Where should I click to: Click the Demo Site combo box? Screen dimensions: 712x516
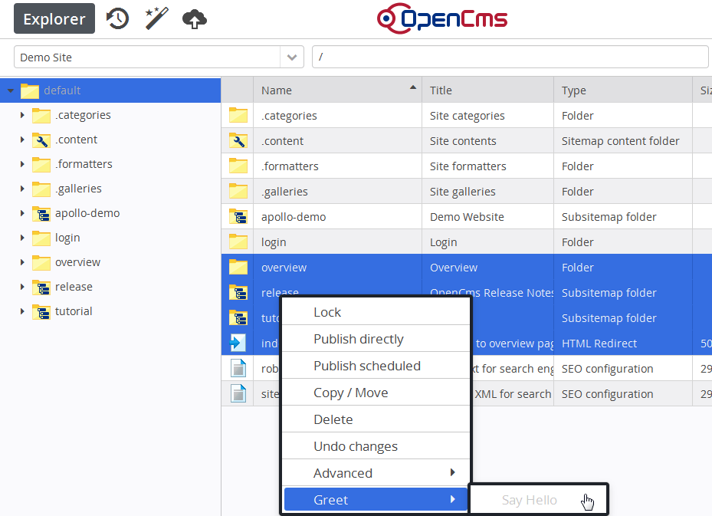pyautogui.click(x=159, y=58)
